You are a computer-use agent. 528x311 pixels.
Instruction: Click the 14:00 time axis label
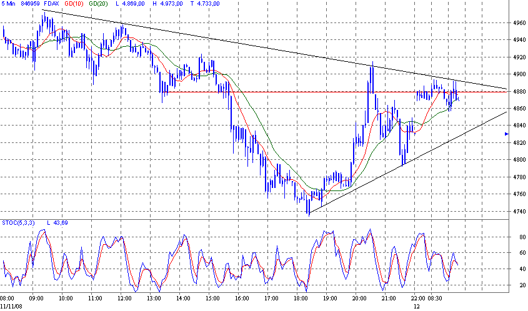point(184,299)
